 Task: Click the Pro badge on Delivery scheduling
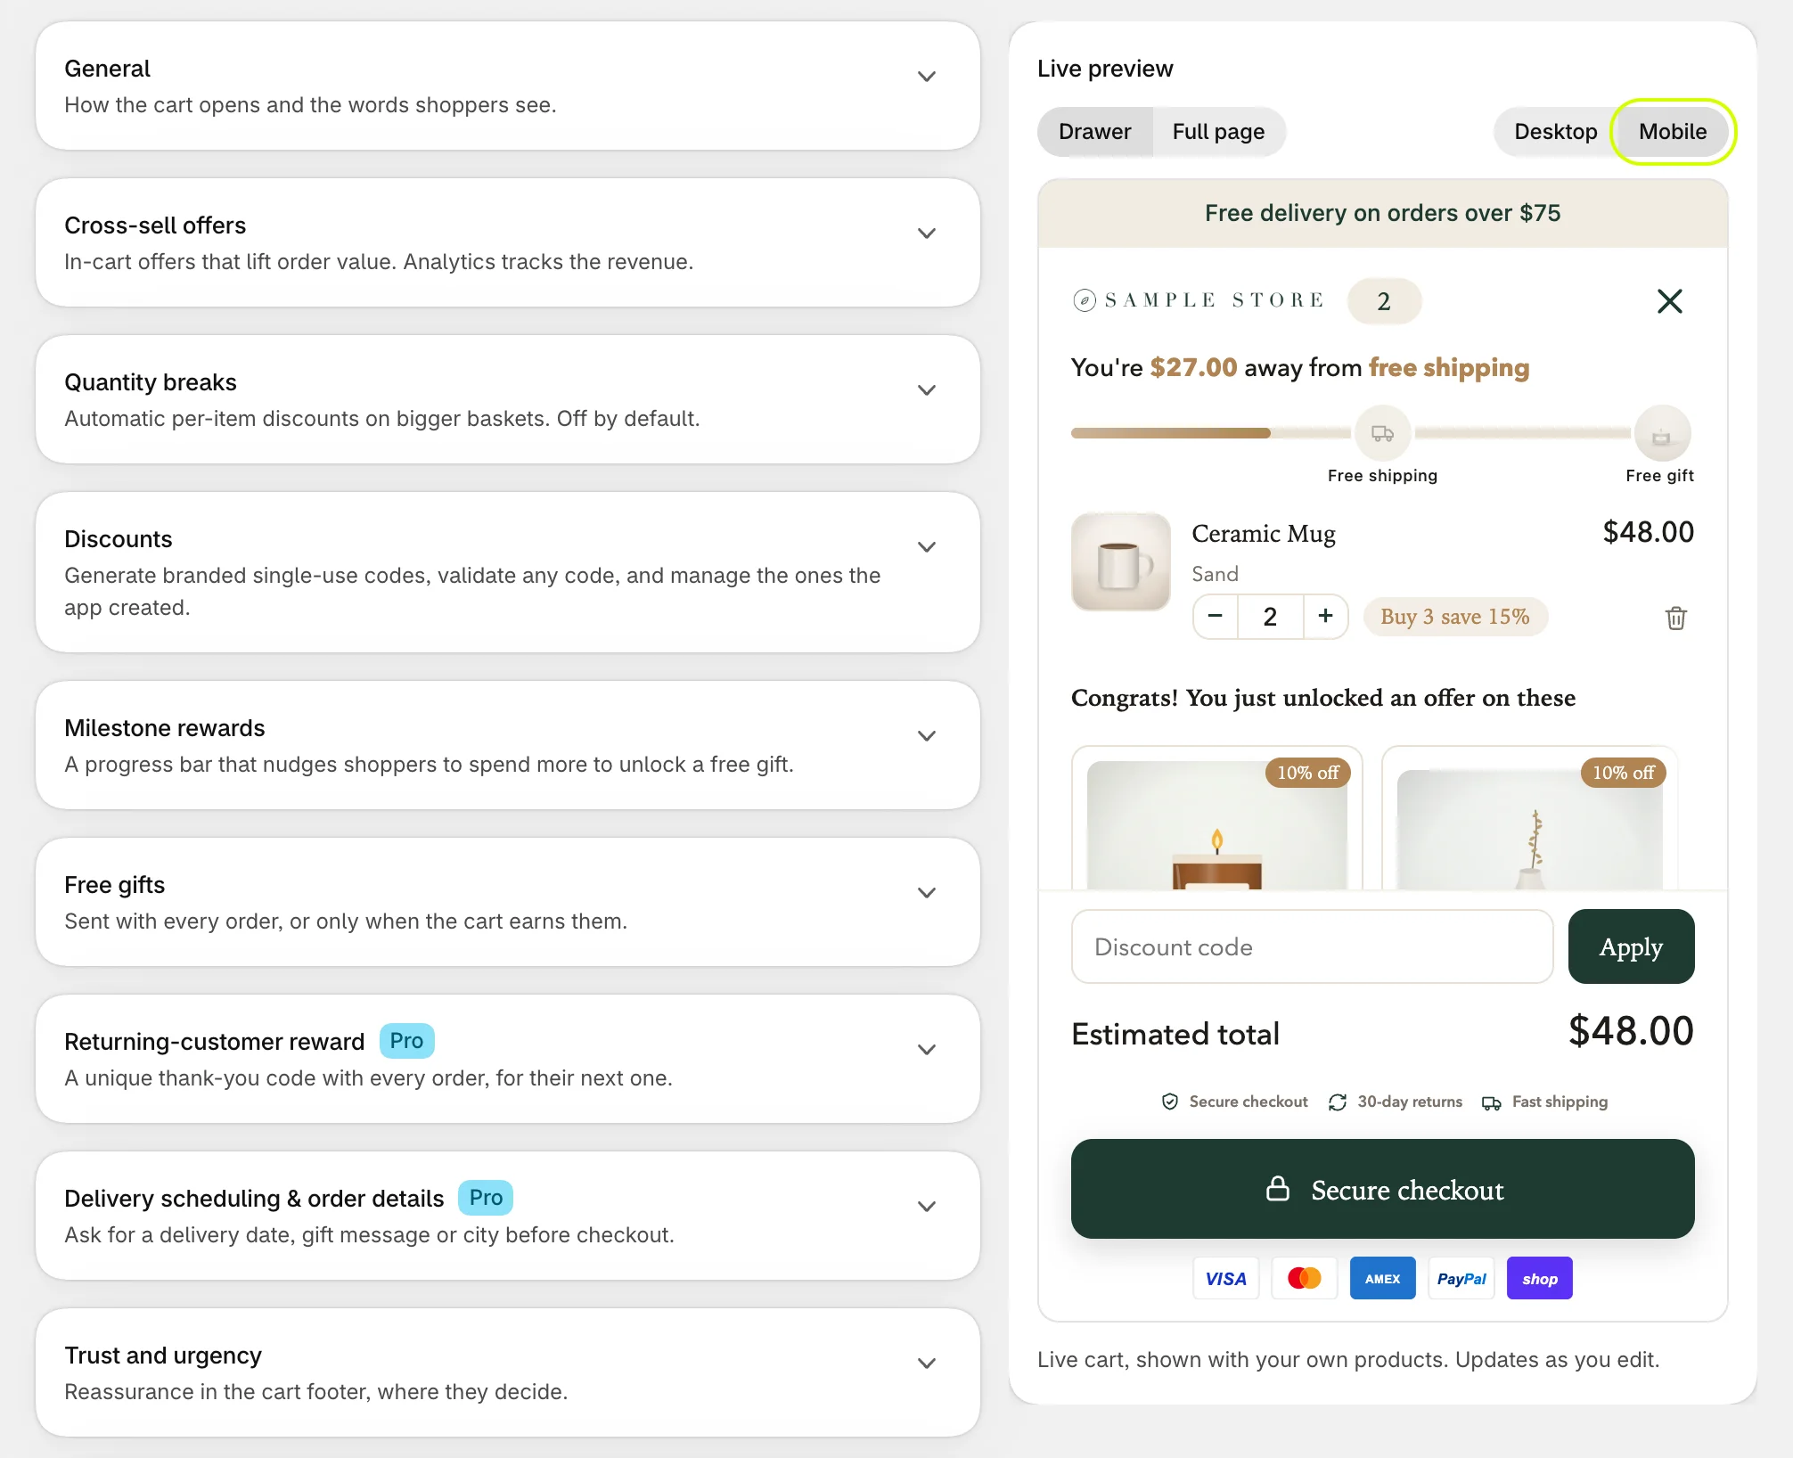(x=486, y=1198)
